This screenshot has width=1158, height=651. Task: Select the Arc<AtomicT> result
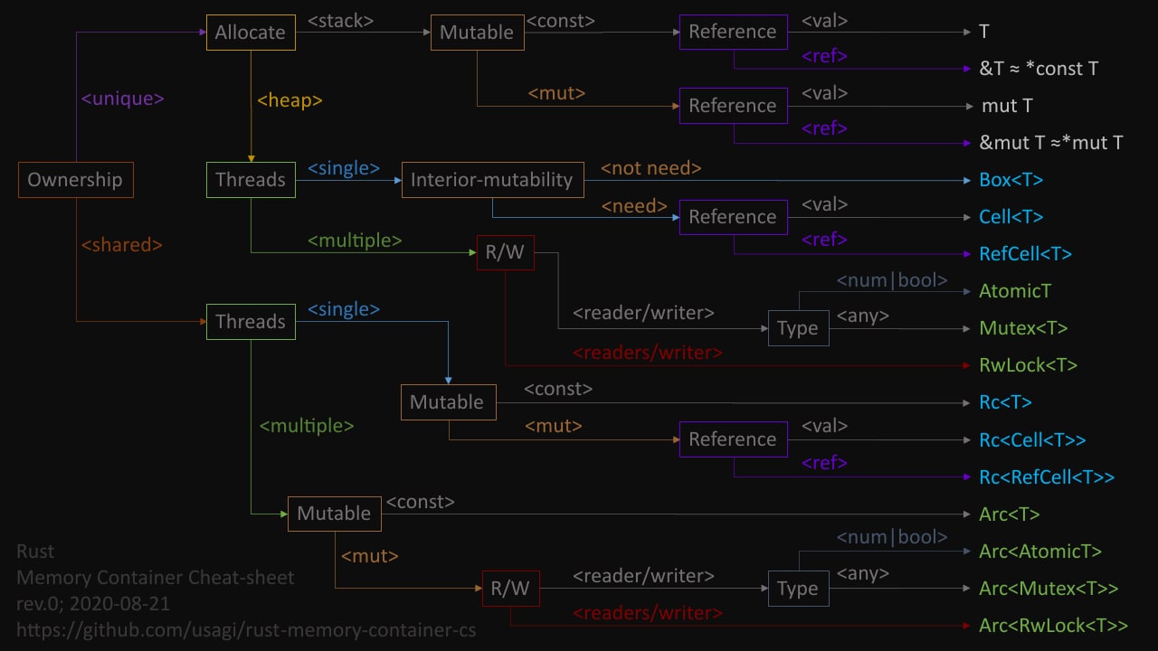click(1040, 552)
